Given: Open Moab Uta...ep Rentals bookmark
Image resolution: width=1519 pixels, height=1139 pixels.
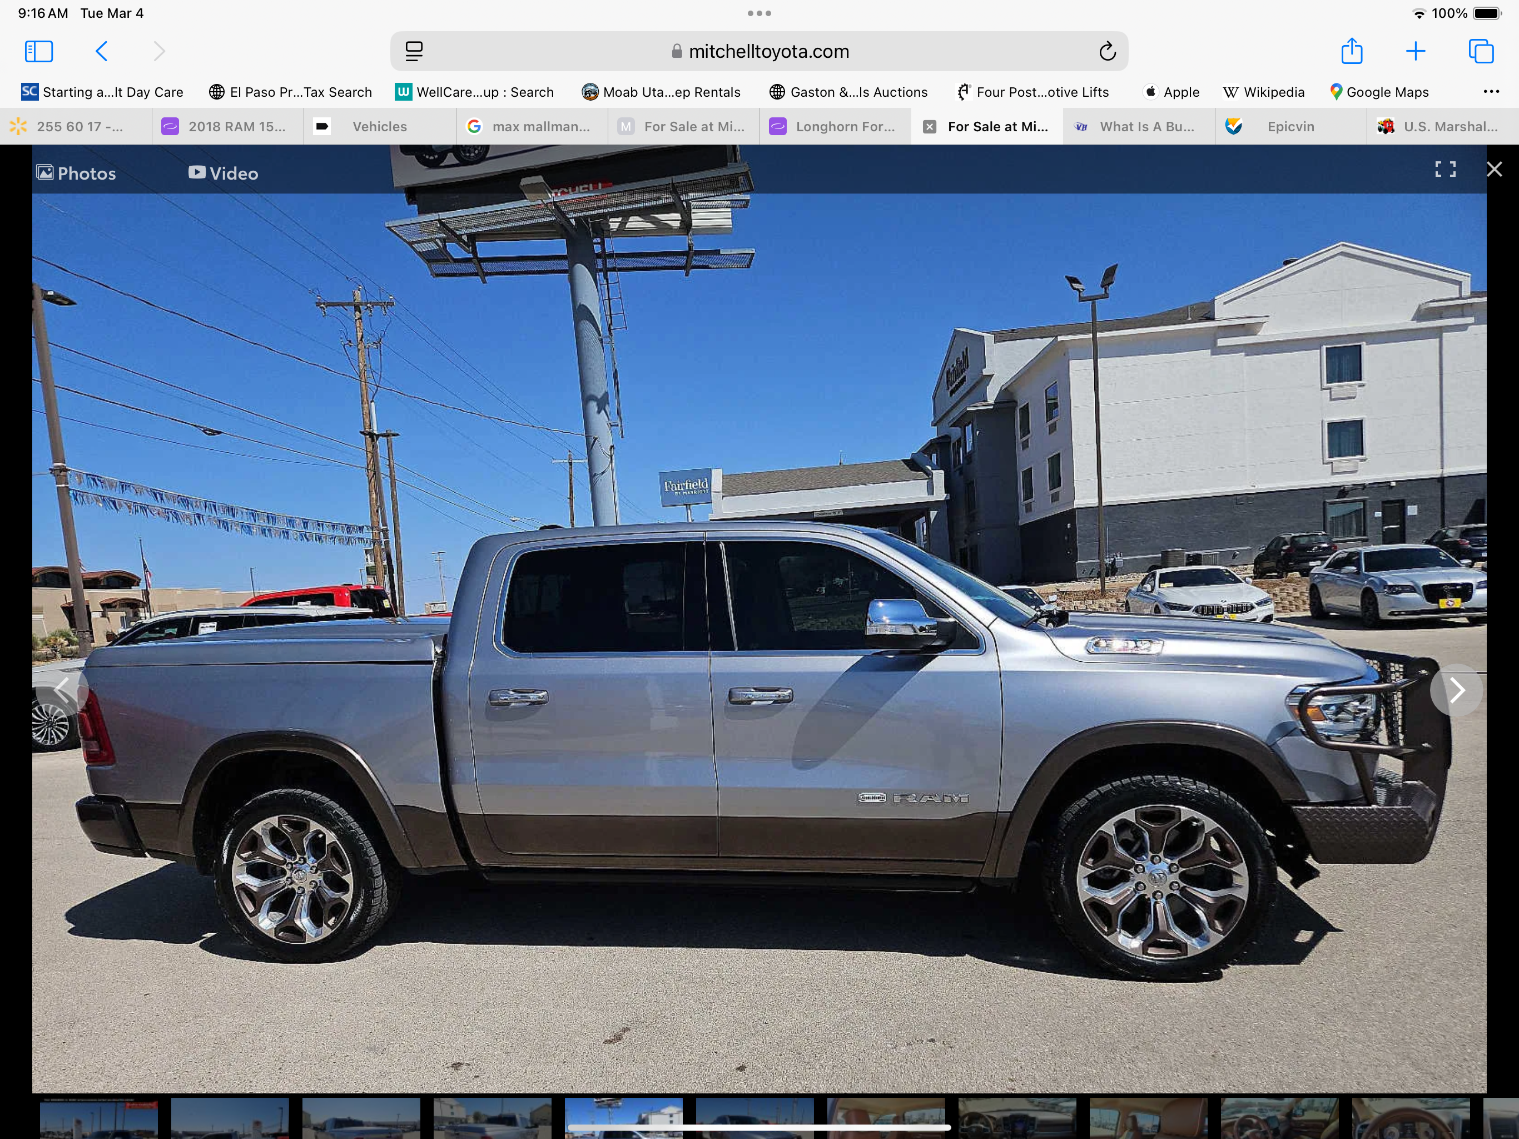Looking at the screenshot, I should (661, 92).
